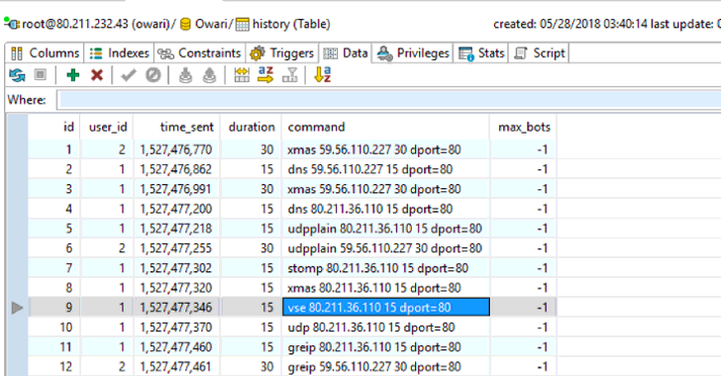Select cell 'xmas 80.211.36.110 15 dport=80'
This screenshot has height=376, width=721.
[x=386, y=288]
